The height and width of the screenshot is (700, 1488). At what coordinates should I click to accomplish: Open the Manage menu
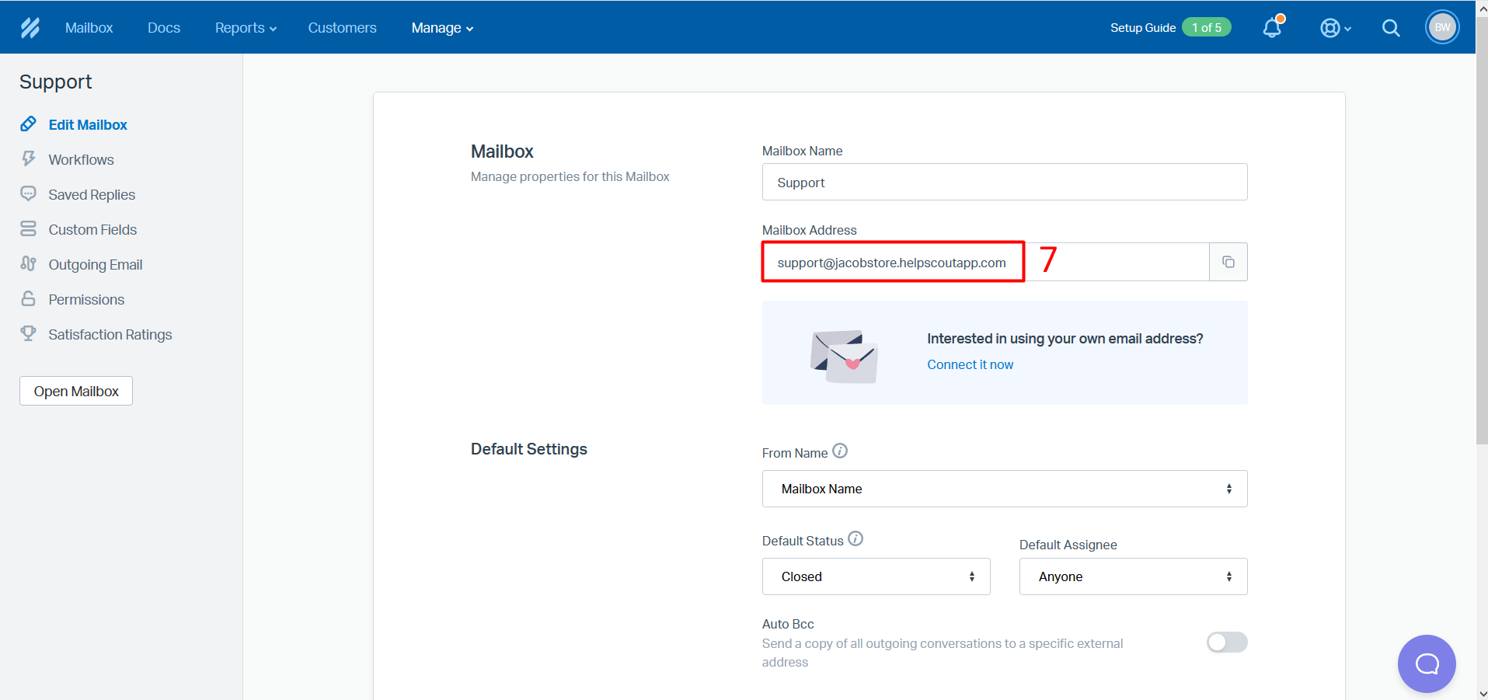point(442,28)
